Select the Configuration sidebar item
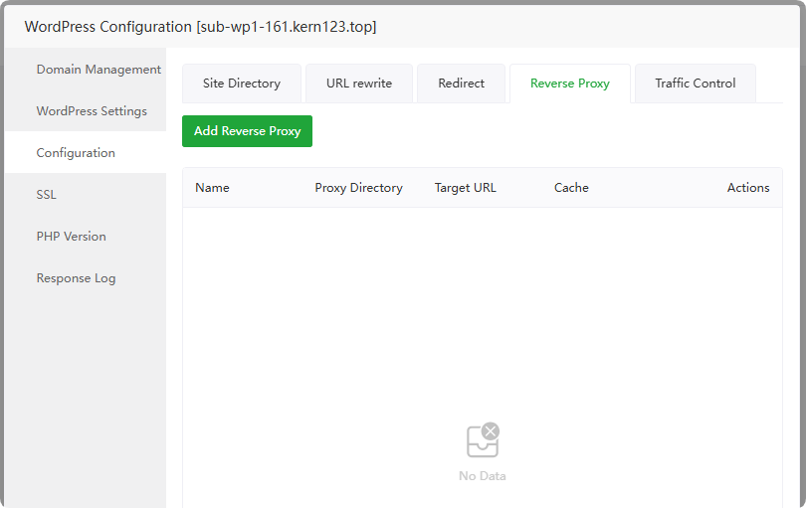 tap(86, 152)
